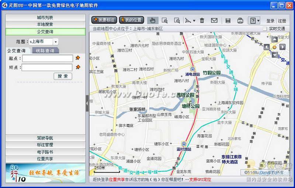The width and height of the screenshot is (295, 188).
Task: Enable the 实时交通 checkbox
Action: (x=265, y=29)
